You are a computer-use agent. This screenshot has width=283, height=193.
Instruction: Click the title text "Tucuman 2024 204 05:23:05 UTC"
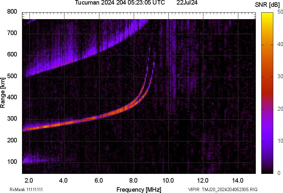(120, 3)
